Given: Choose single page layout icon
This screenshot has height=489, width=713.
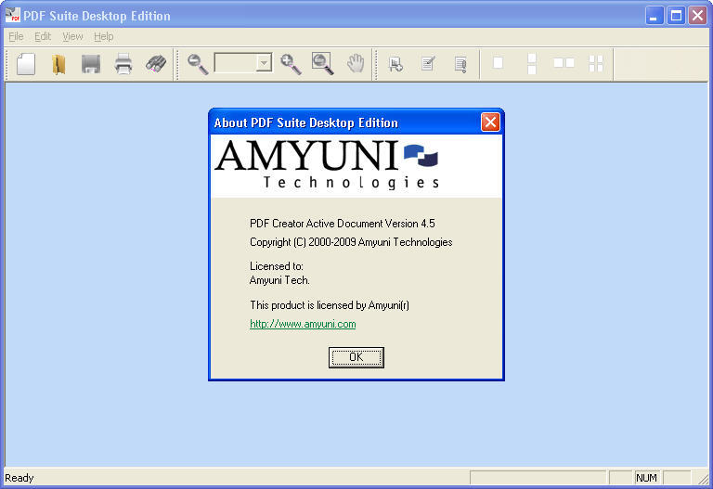Looking at the screenshot, I should click(x=498, y=63).
